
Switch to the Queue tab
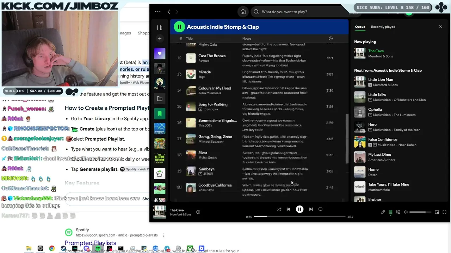coord(360,27)
